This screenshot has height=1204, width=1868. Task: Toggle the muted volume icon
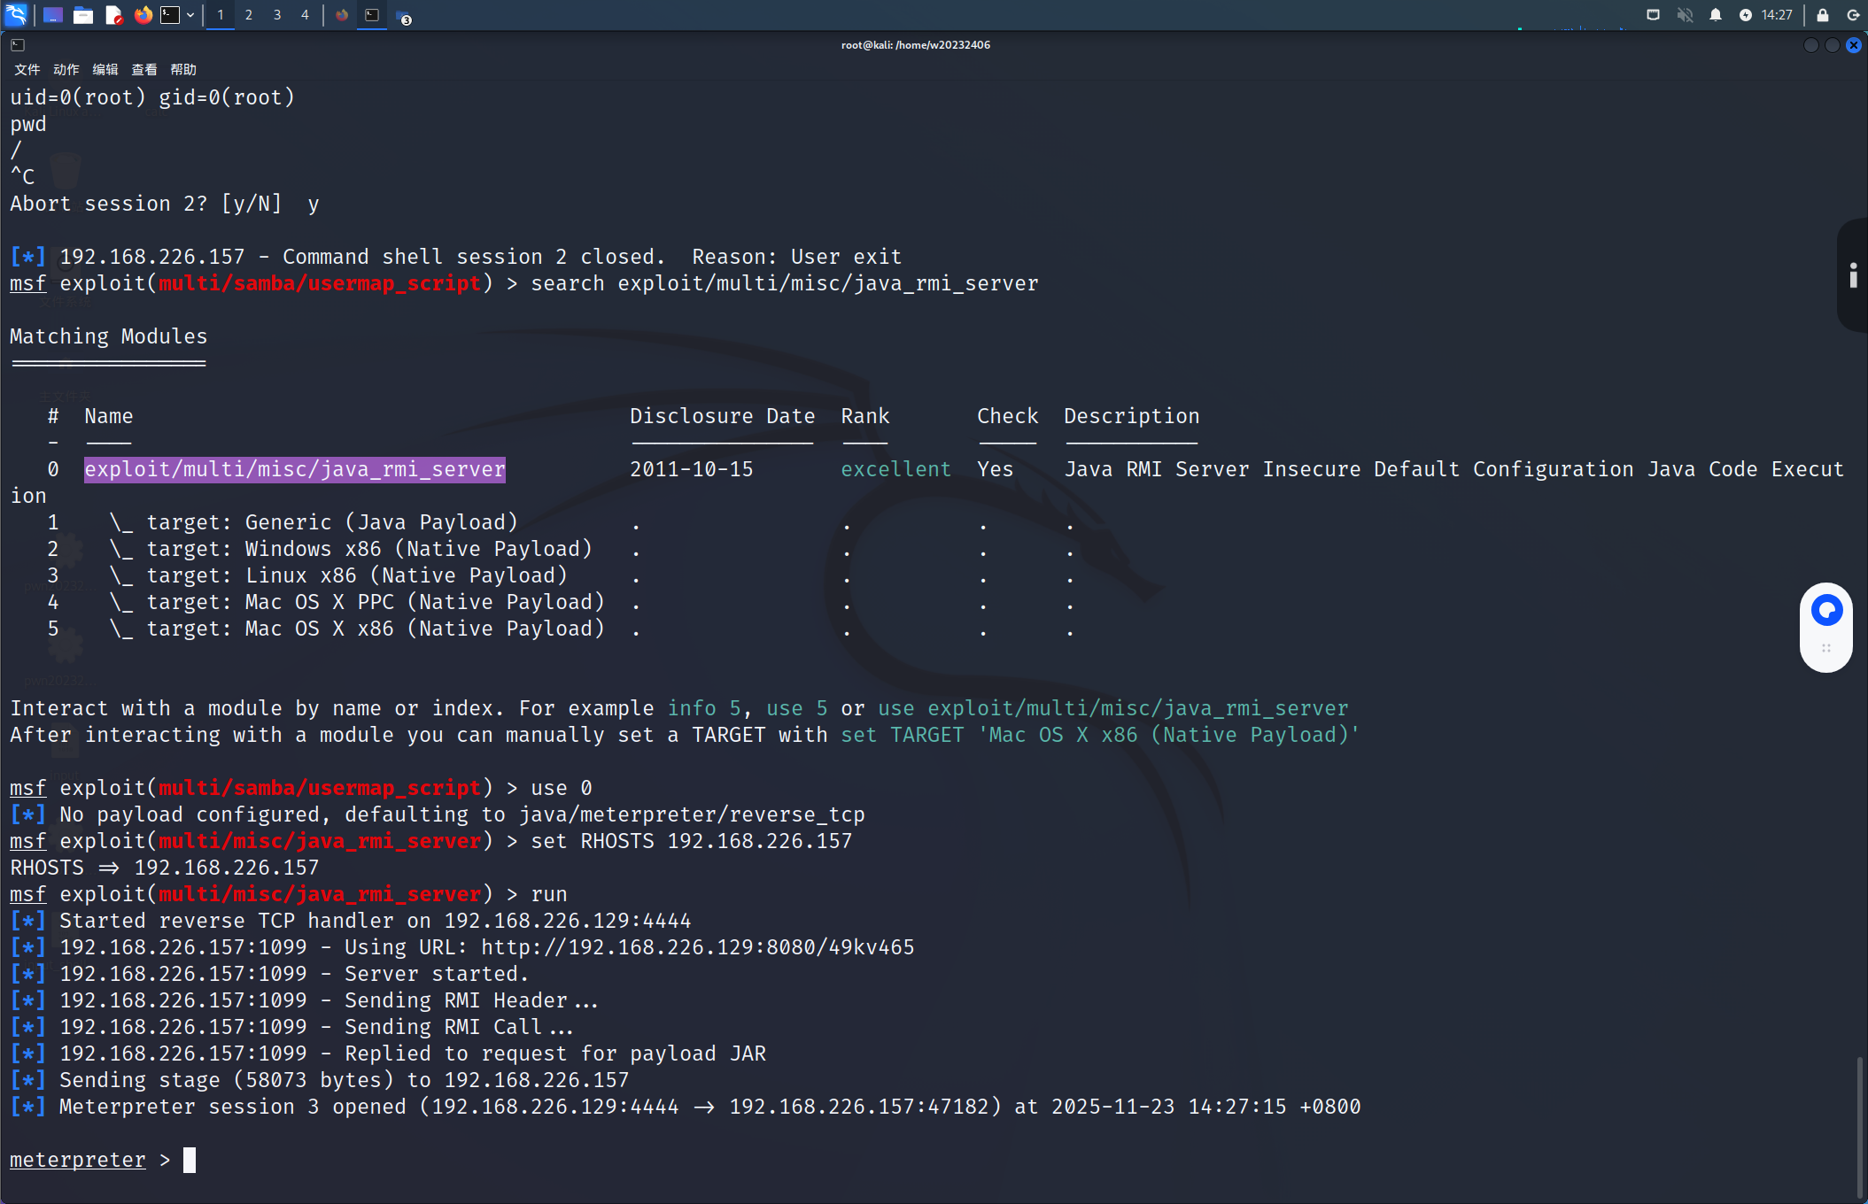coord(1685,15)
